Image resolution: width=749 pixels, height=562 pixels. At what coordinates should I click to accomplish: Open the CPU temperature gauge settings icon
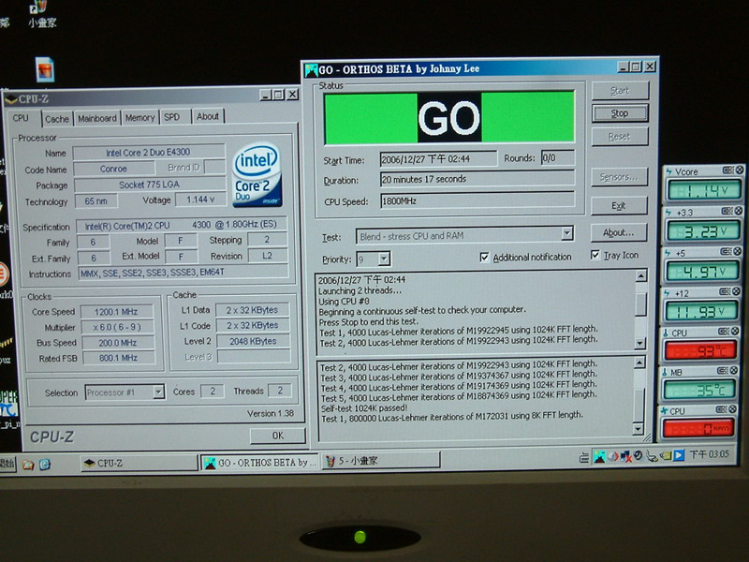pyautogui.click(x=723, y=331)
